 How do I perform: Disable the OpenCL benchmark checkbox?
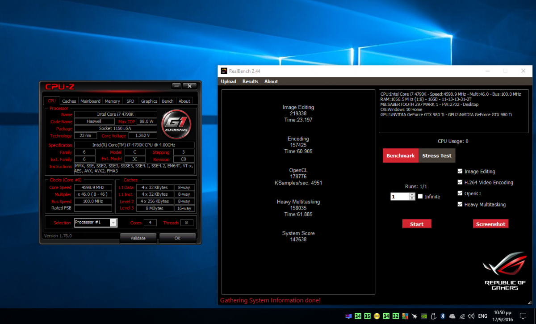(460, 194)
